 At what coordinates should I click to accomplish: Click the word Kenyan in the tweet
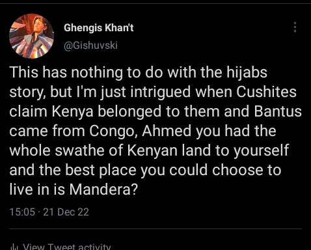[152, 150]
